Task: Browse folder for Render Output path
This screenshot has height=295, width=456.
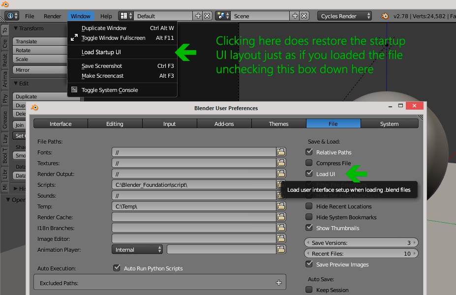Action: tap(281, 174)
